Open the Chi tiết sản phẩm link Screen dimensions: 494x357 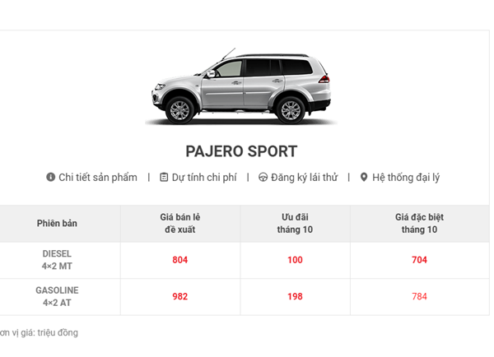click(97, 177)
